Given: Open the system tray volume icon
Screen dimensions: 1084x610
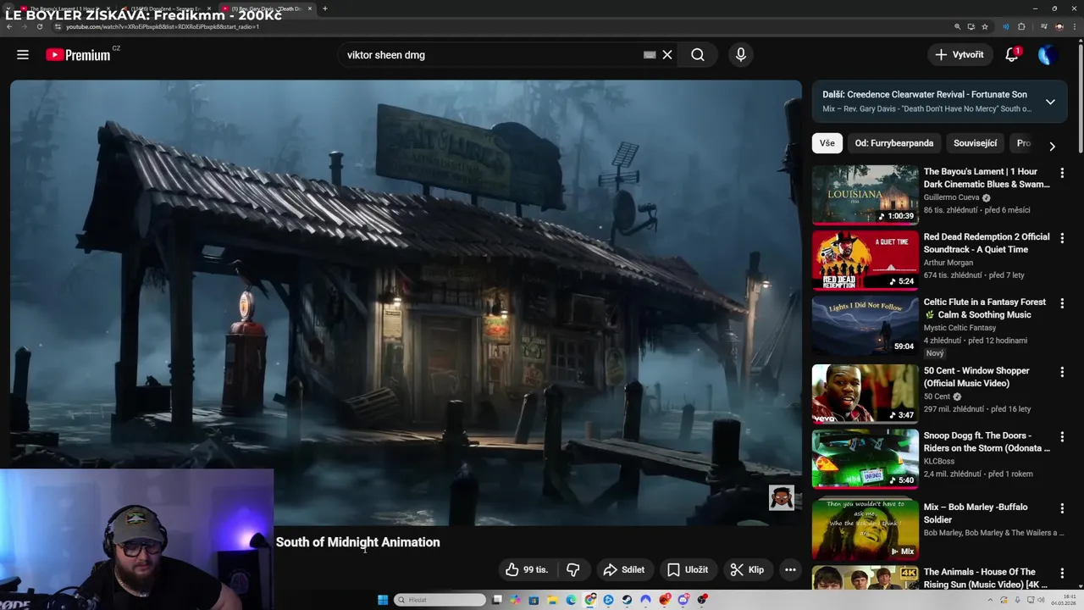Looking at the screenshot, I should (x=1042, y=600).
